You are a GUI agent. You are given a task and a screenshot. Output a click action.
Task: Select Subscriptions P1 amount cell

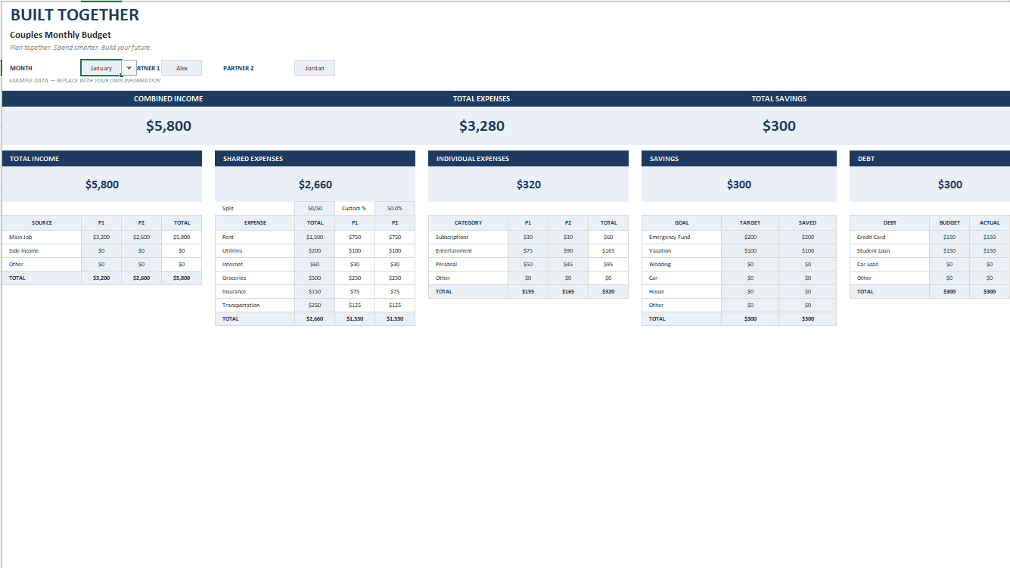click(528, 237)
